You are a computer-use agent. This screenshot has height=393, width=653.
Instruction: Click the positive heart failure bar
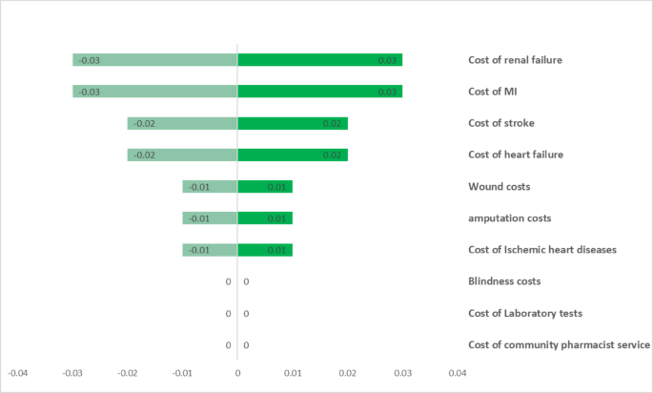(293, 155)
